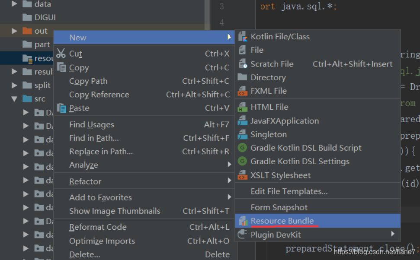The image size is (420, 260).
Task: Click line number 3 in gutter
Action: pyautogui.click(x=222, y=6)
